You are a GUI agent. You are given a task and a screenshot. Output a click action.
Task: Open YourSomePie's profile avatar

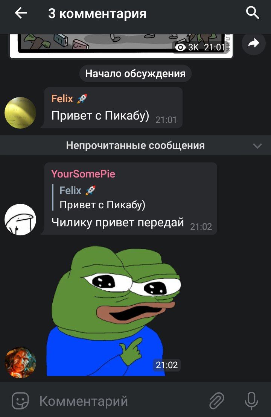click(20, 219)
